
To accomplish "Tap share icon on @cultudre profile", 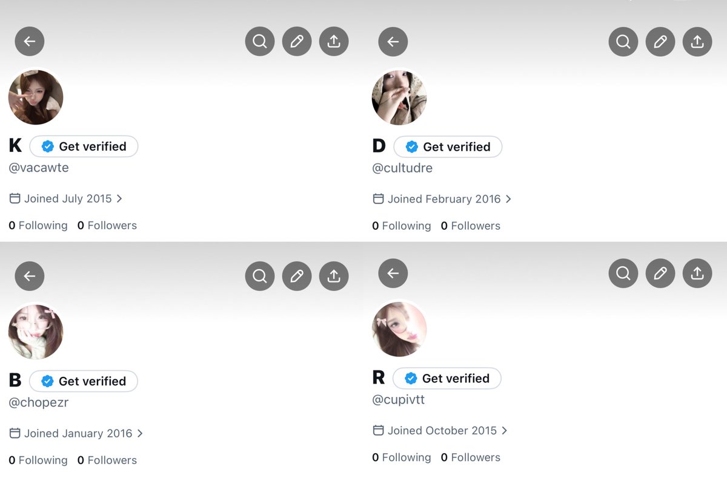I will coord(697,42).
